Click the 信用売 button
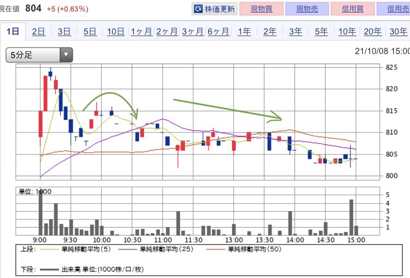 pos(394,9)
